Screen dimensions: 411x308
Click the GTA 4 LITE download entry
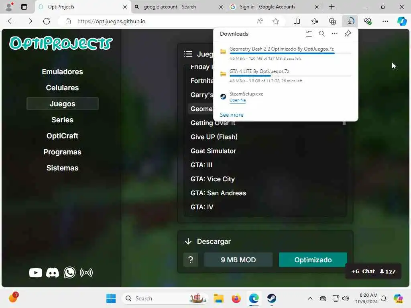click(x=286, y=76)
